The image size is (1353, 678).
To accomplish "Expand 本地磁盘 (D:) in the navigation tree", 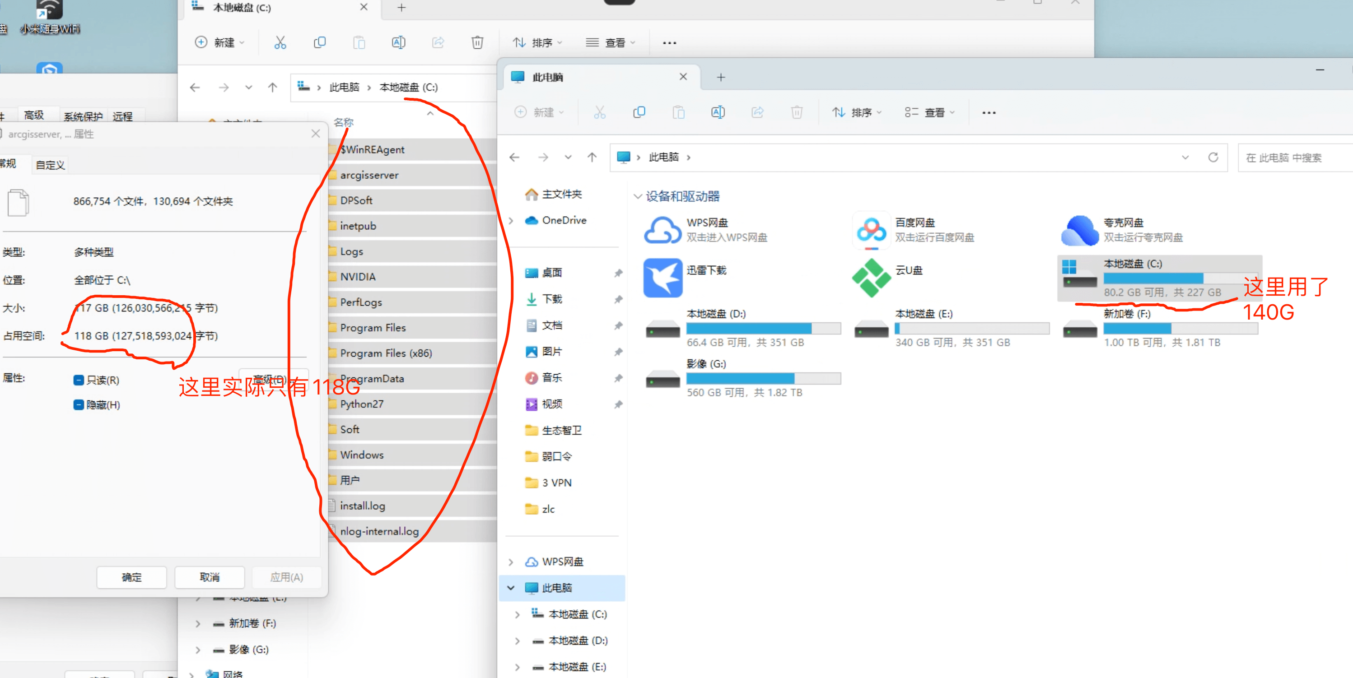I will pos(518,641).
